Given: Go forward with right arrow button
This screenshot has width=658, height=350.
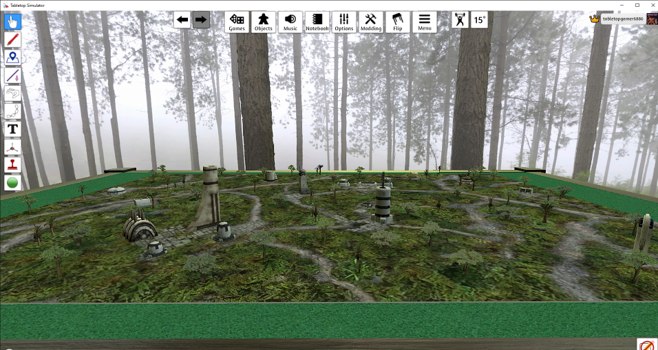Looking at the screenshot, I should coord(201,20).
